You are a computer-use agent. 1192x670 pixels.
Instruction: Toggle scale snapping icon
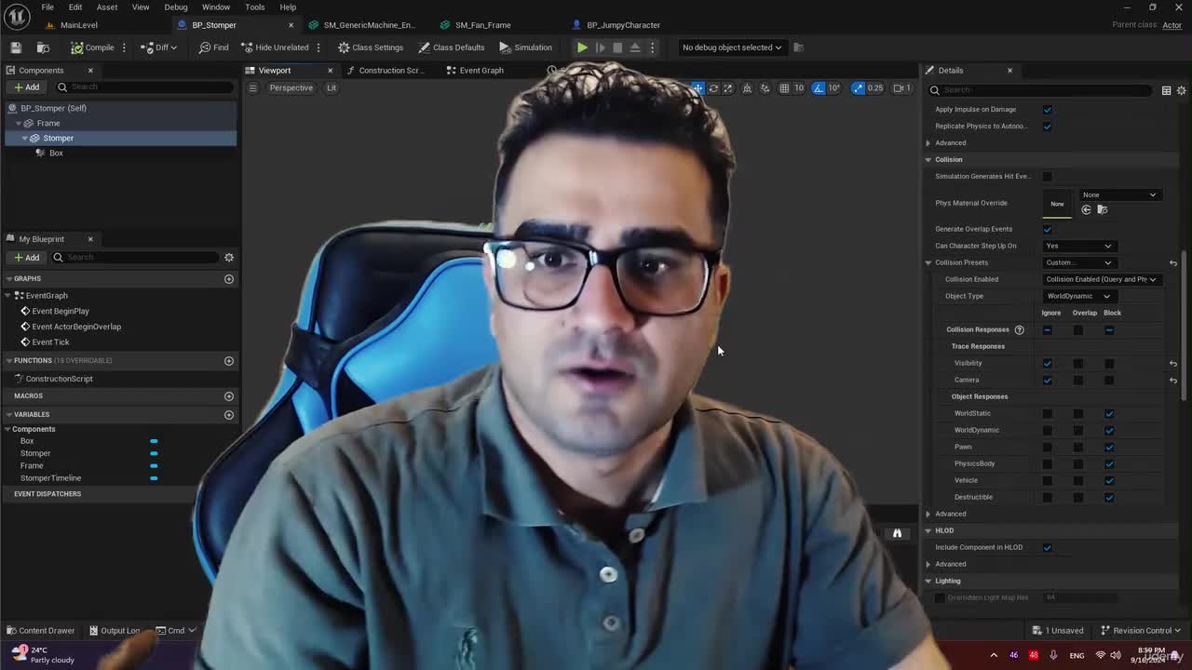858,88
